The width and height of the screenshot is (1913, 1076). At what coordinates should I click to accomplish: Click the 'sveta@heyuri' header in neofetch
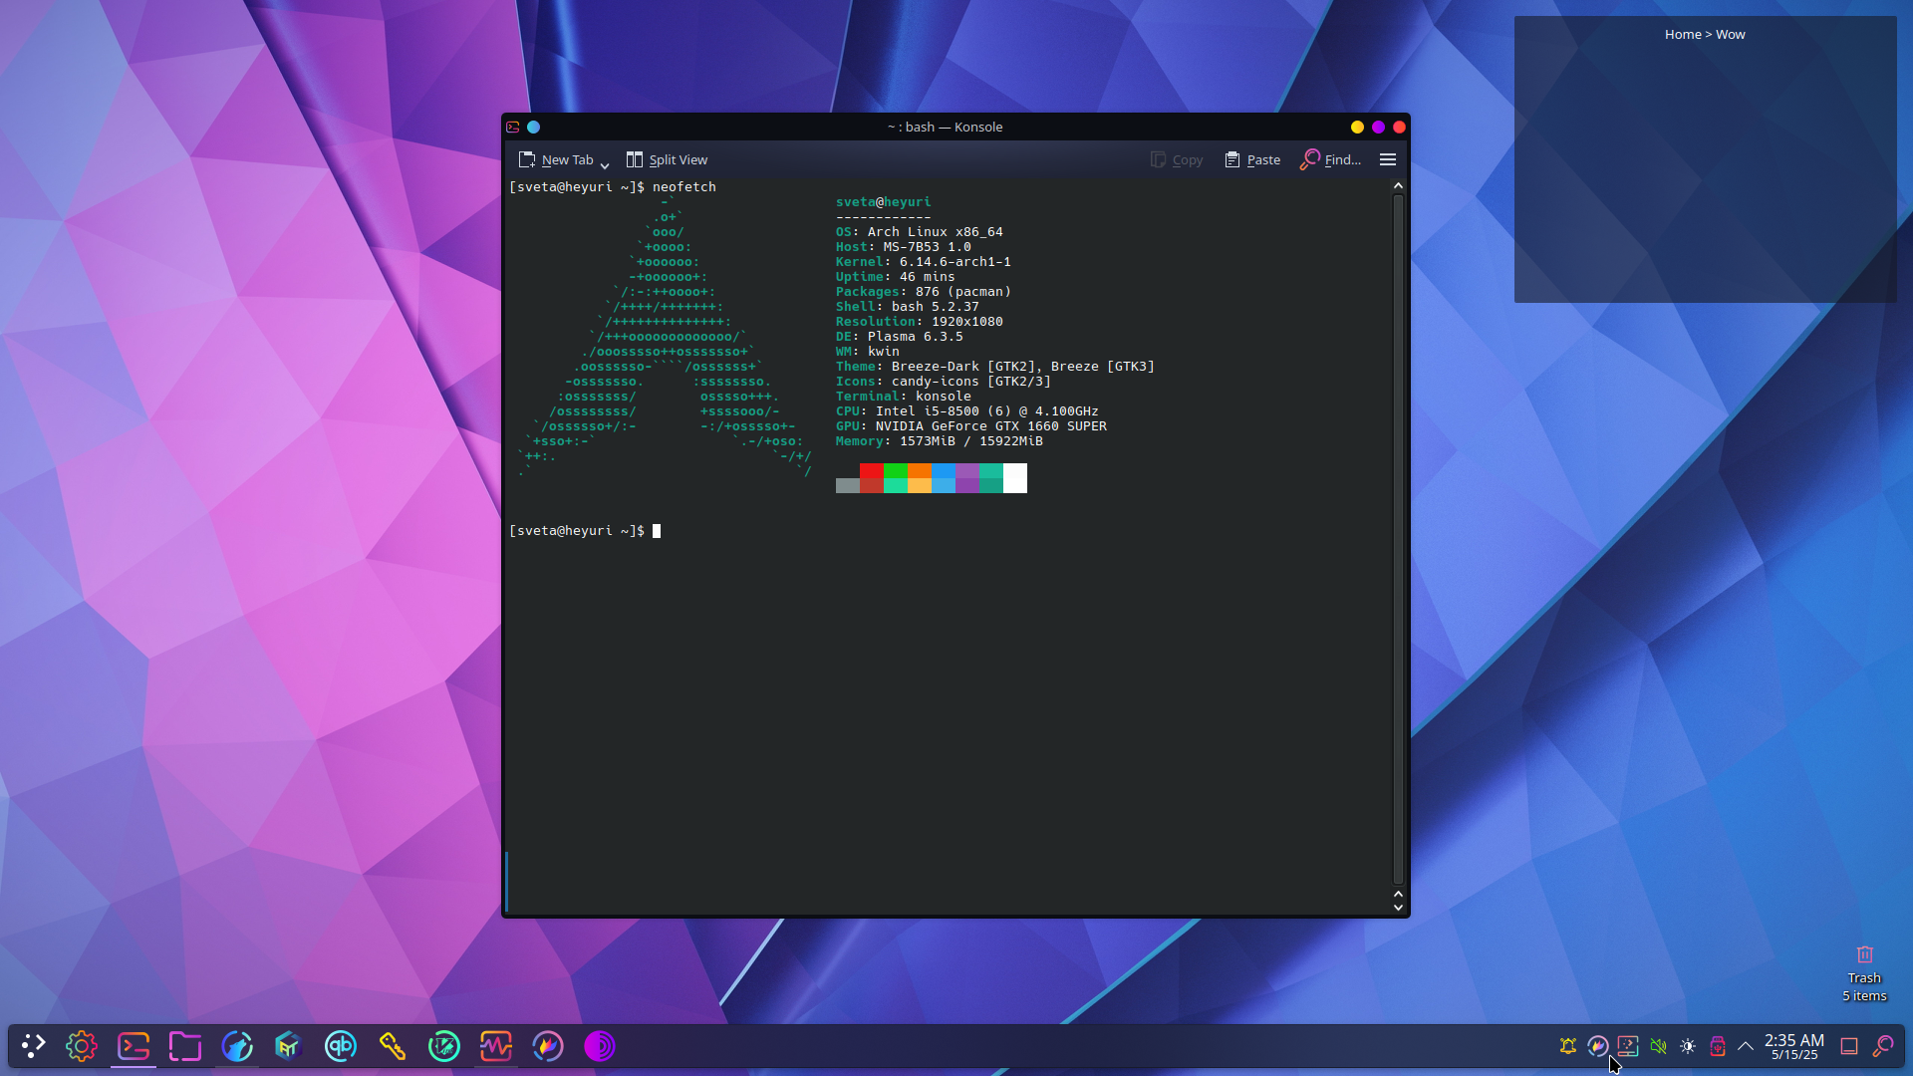coord(884,202)
